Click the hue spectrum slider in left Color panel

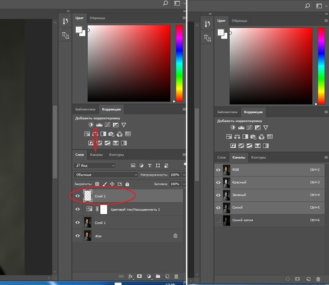point(179,63)
